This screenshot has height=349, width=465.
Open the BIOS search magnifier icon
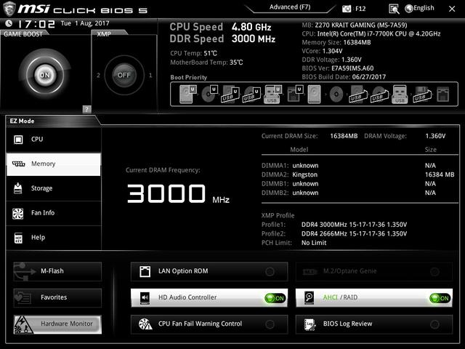pyautogui.click(x=394, y=9)
